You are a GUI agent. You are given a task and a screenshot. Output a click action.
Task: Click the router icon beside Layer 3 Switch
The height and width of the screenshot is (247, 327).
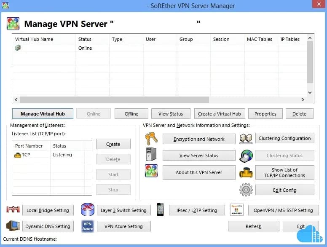tap(88, 209)
